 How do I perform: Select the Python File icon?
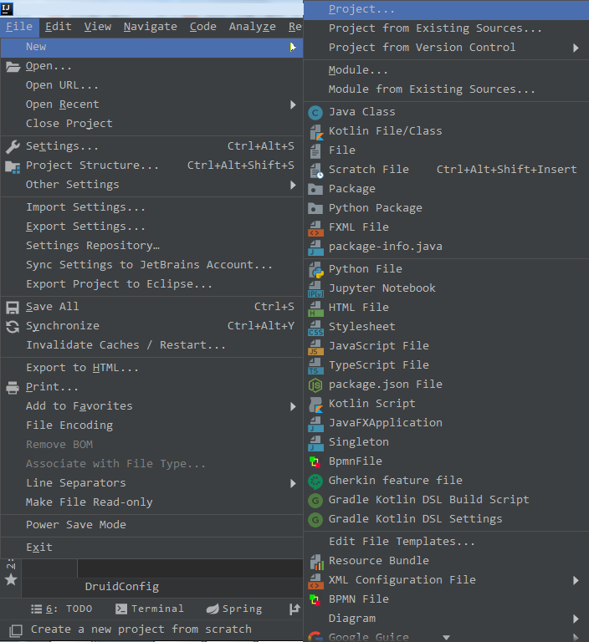[x=315, y=269]
